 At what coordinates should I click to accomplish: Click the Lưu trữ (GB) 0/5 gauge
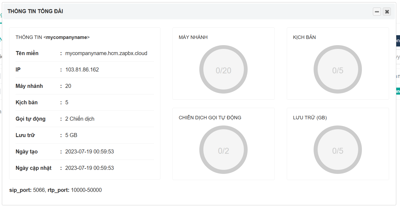coord(337,150)
